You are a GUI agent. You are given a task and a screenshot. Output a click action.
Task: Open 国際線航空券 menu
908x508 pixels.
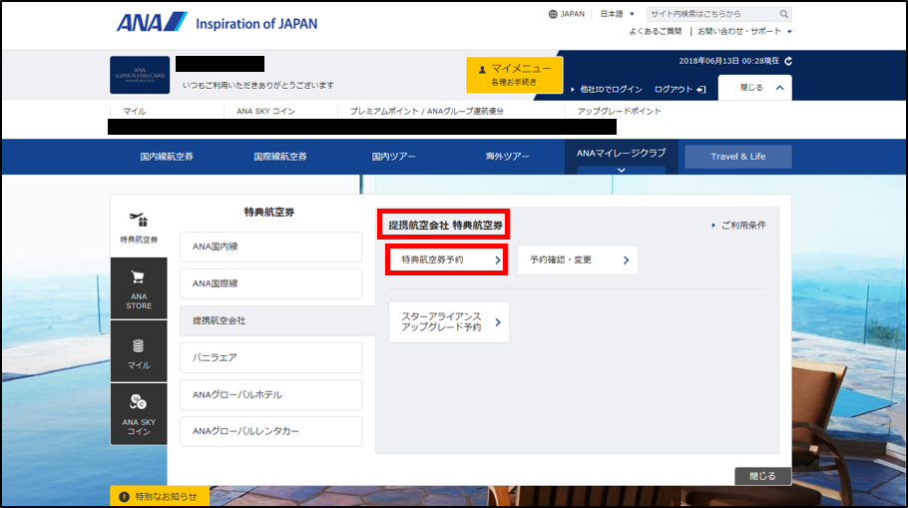(280, 157)
